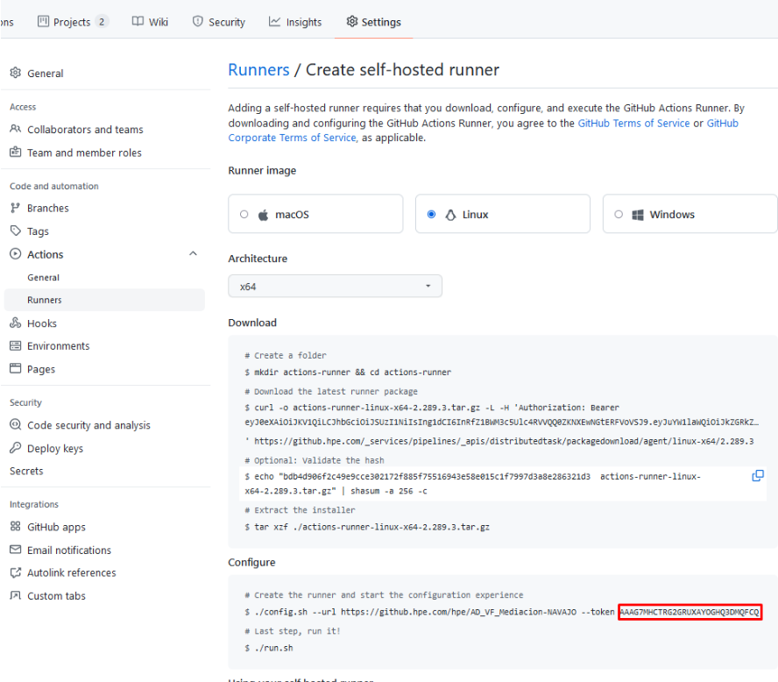Click the Branches git-branch icon

point(16,208)
